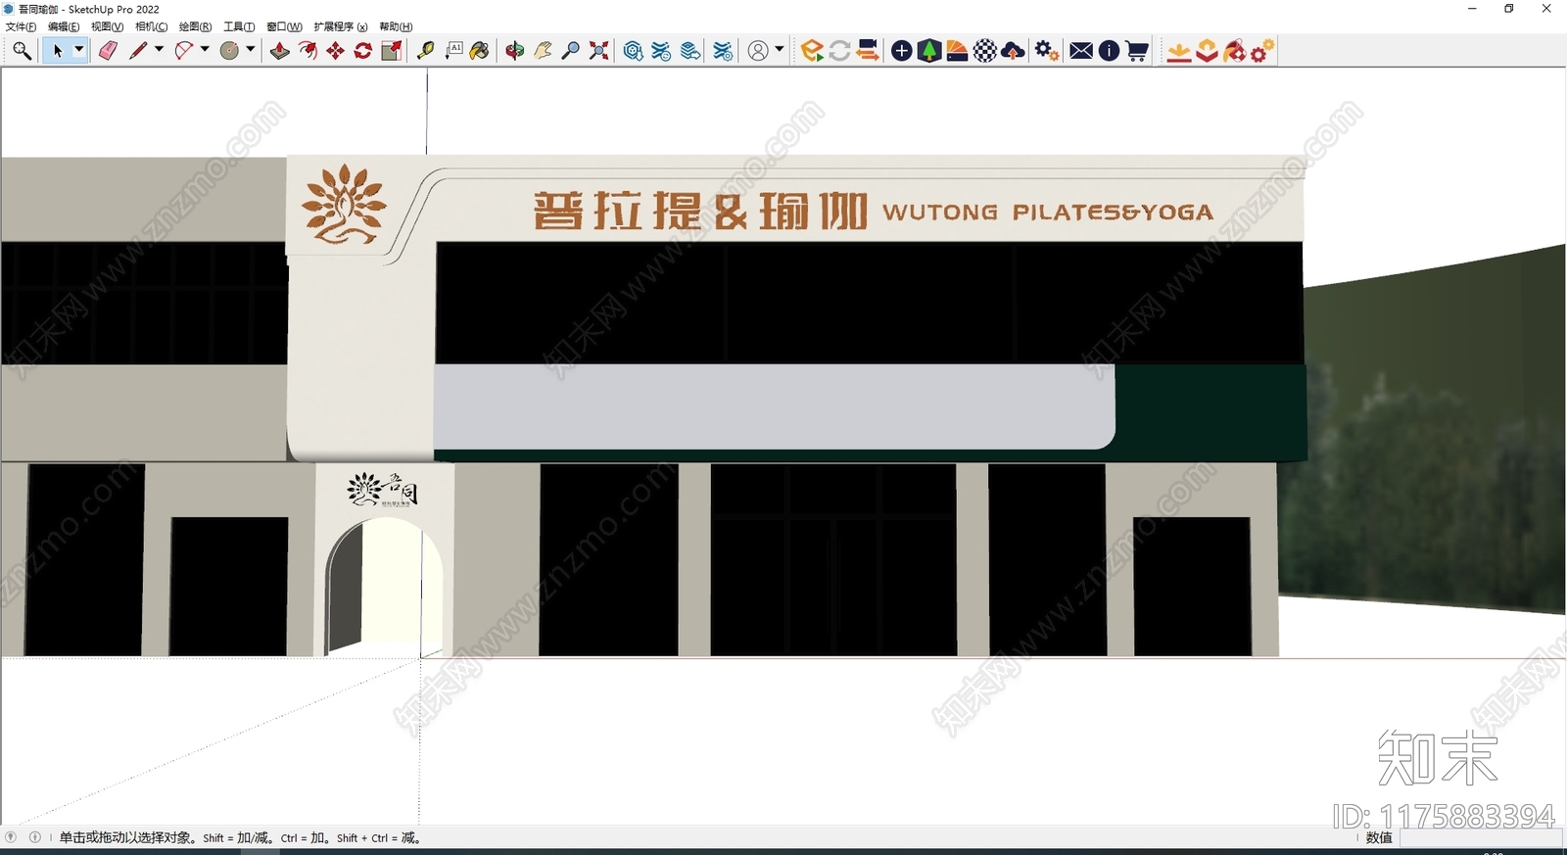Open the 帮助(H) menu
Screen dimensions: 1567x855
[396, 26]
